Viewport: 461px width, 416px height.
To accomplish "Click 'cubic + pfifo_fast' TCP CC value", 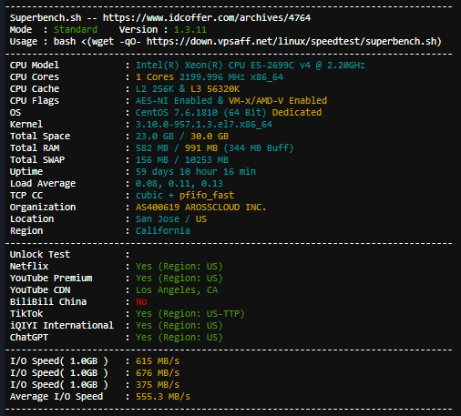I will 185,196.
